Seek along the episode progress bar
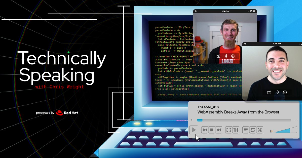The image size is (302, 158). point(244,120)
